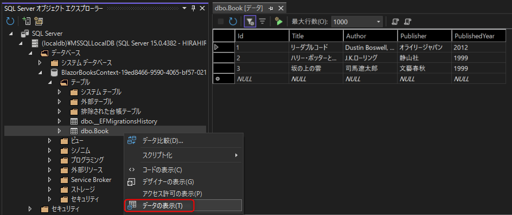Expand dbo.__EFMigrationsHistory table node
The image size is (512, 215).
pyautogui.click(x=59, y=121)
